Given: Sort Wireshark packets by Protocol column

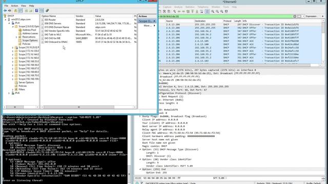Looking at the screenshot, I should point(228,21).
